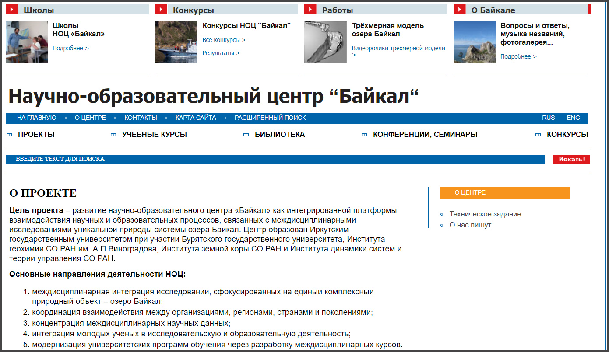Open the classroom photo thumbnail under Школы
The image size is (609, 352).
point(27,42)
